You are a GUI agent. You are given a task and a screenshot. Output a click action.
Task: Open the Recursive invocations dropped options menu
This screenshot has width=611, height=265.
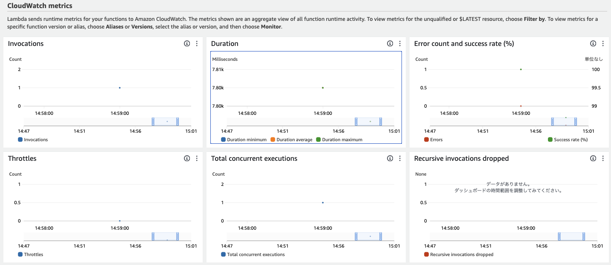[602, 158]
